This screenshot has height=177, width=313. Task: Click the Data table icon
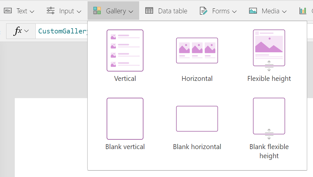click(149, 11)
